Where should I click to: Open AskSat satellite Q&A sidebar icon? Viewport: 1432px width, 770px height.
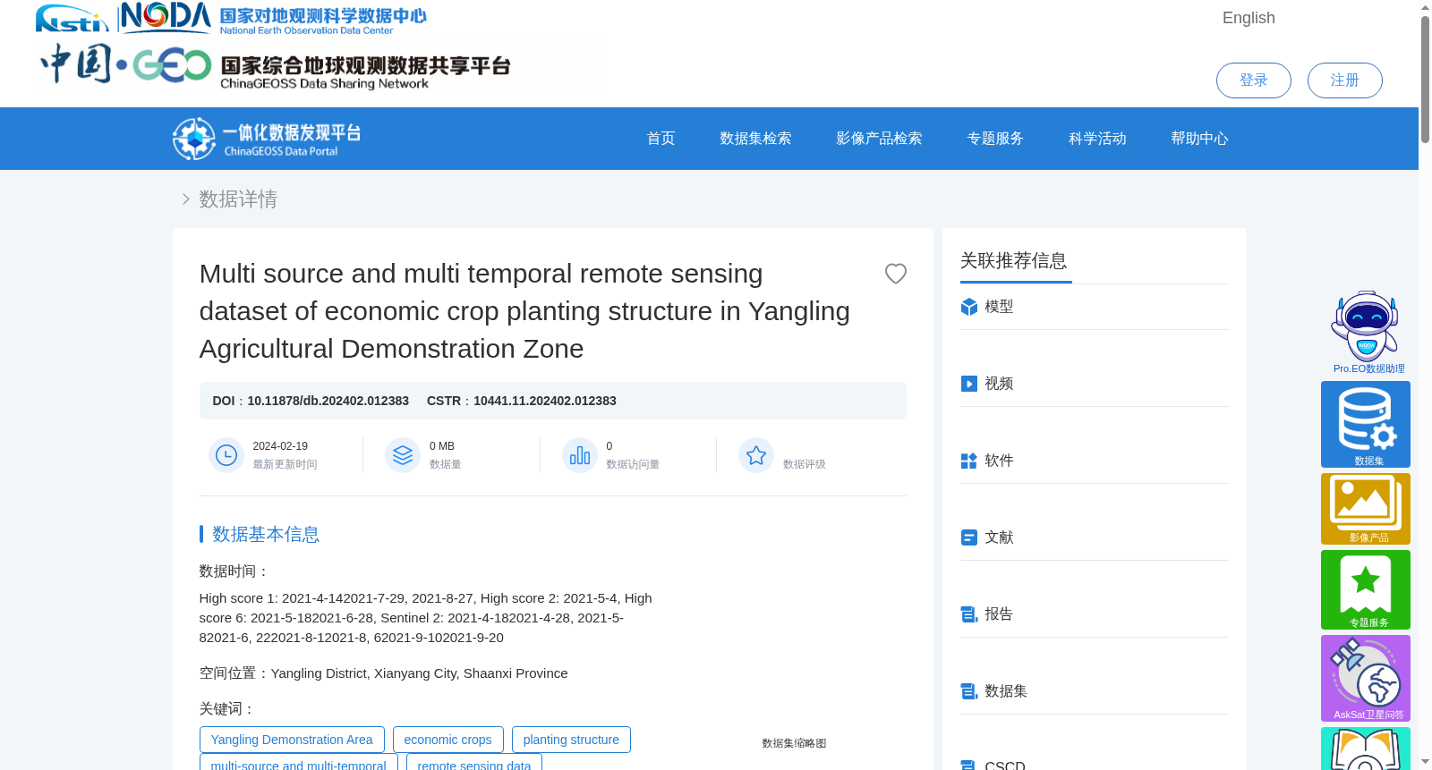(x=1366, y=678)
